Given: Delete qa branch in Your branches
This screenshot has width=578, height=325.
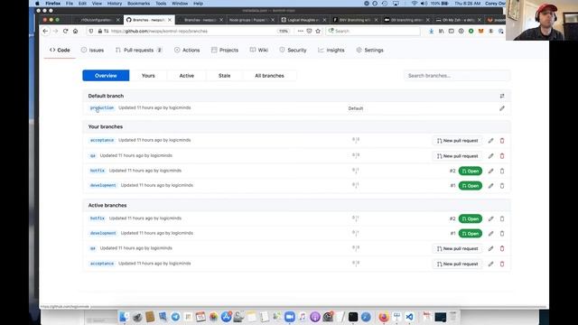Looking at the screenshot, I should click(x=502, y=156).
